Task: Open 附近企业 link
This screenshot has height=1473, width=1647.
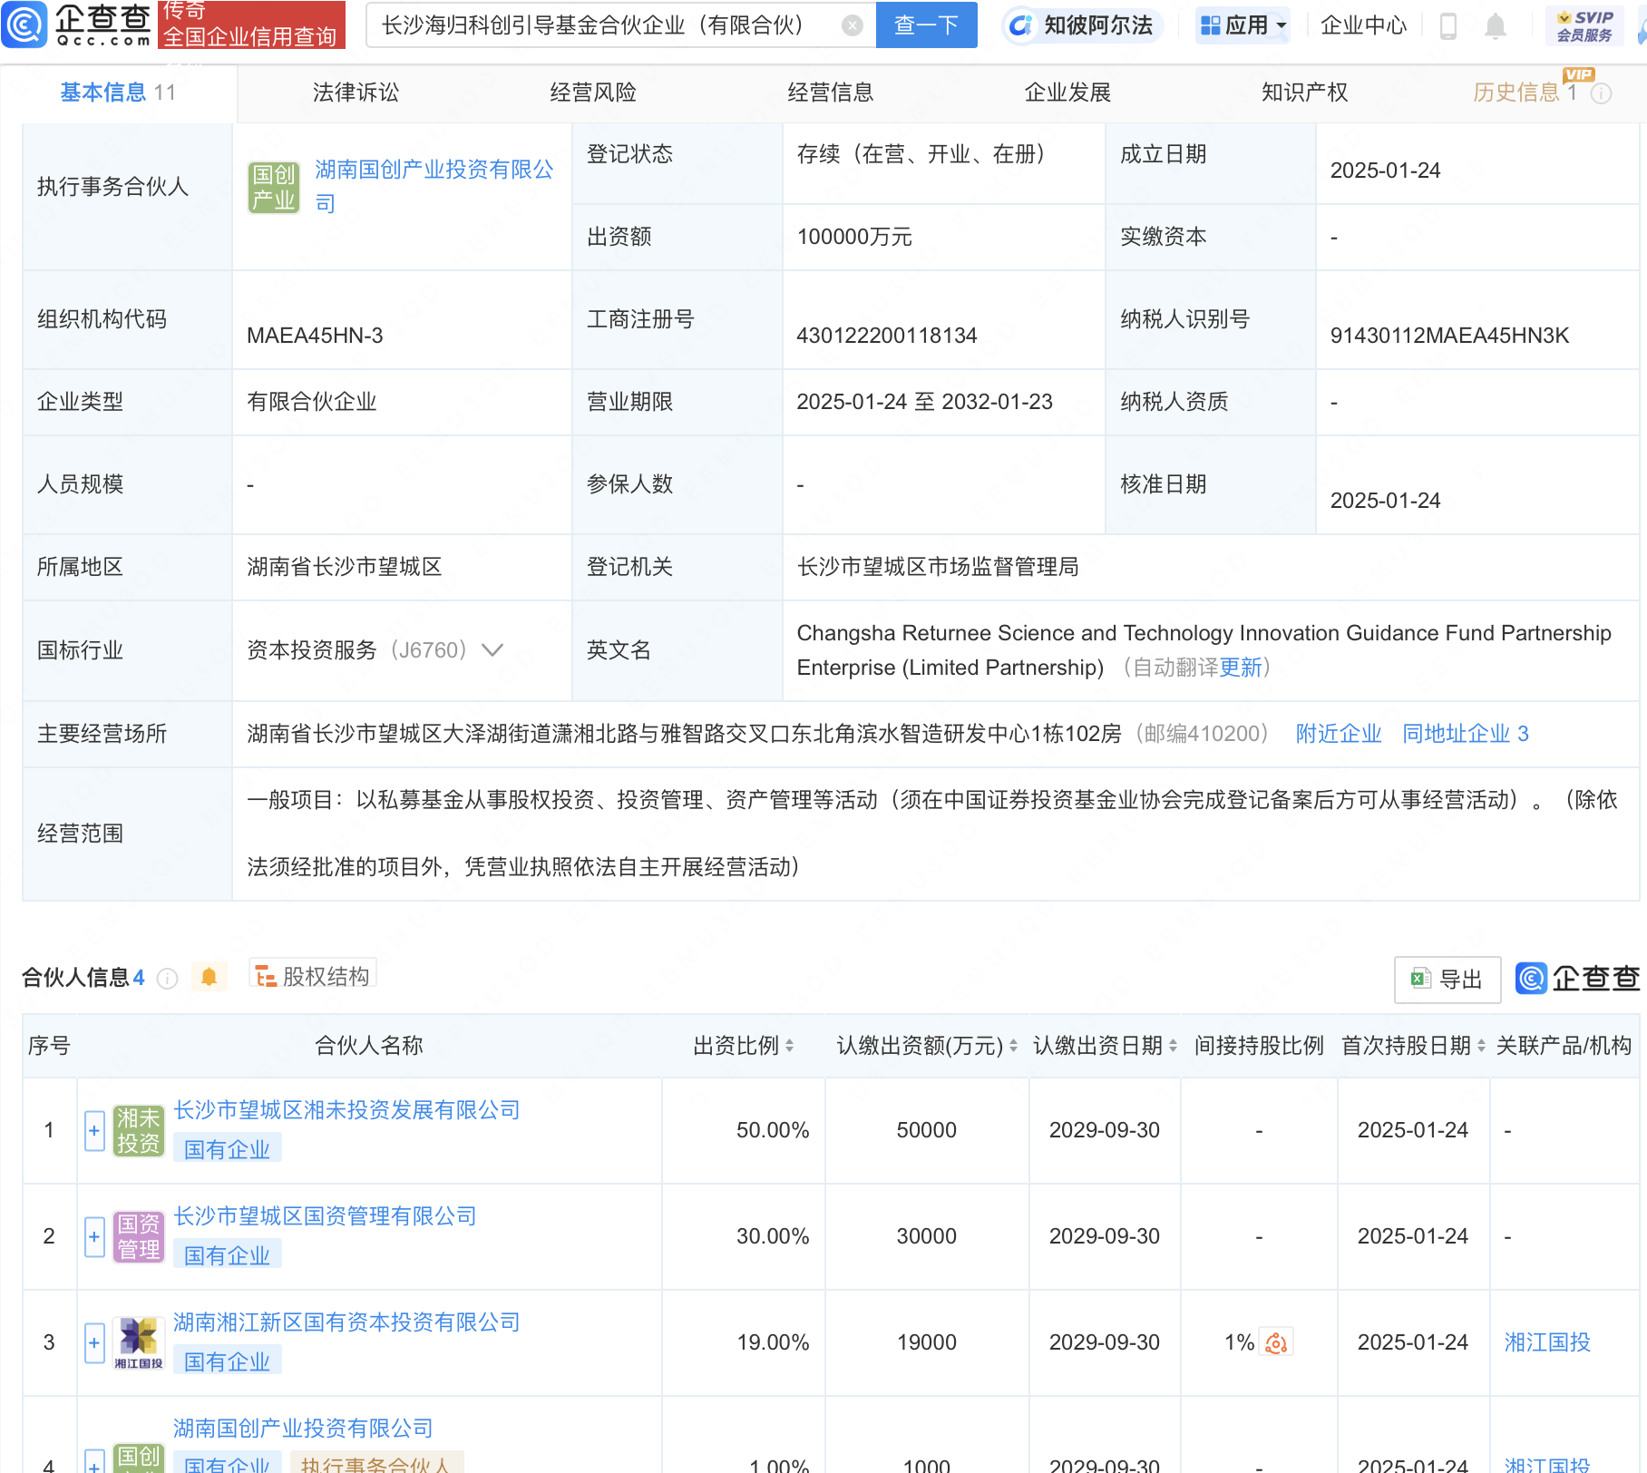Action: click(x=1339, y=734)
